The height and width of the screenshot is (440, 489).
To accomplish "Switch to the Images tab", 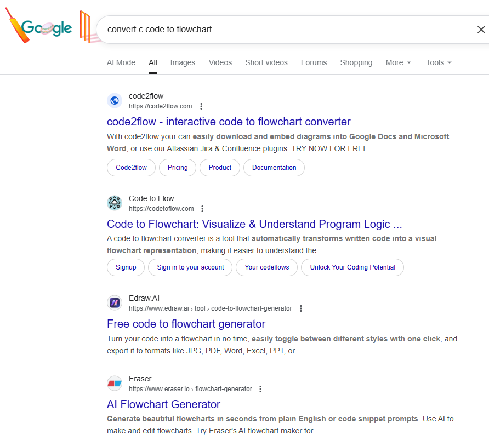I will tap(183, 62).
